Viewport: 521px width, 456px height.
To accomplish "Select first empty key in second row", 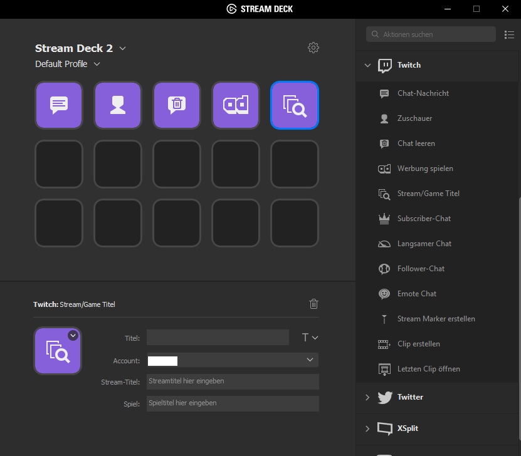I will (x=59, y=164).
